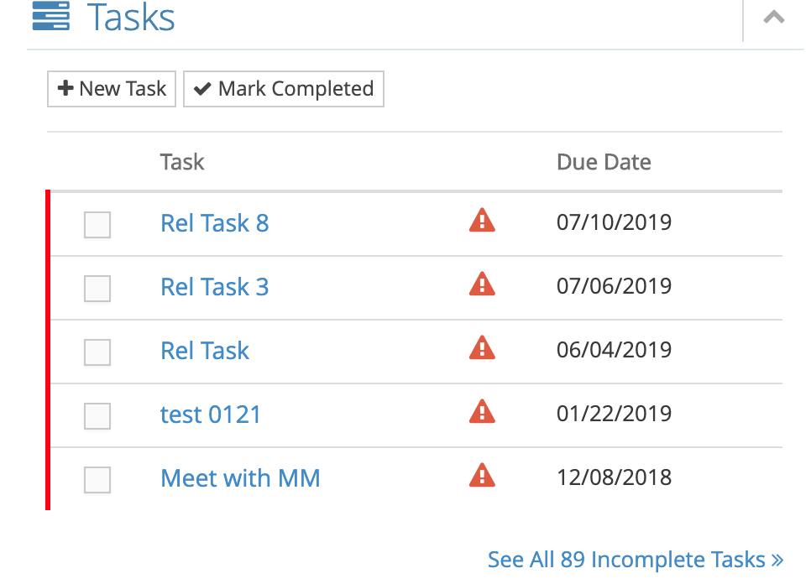Open the test 0121 task
Screen dimensions: 811x584
pyautogui.click(x=211, y=415)
